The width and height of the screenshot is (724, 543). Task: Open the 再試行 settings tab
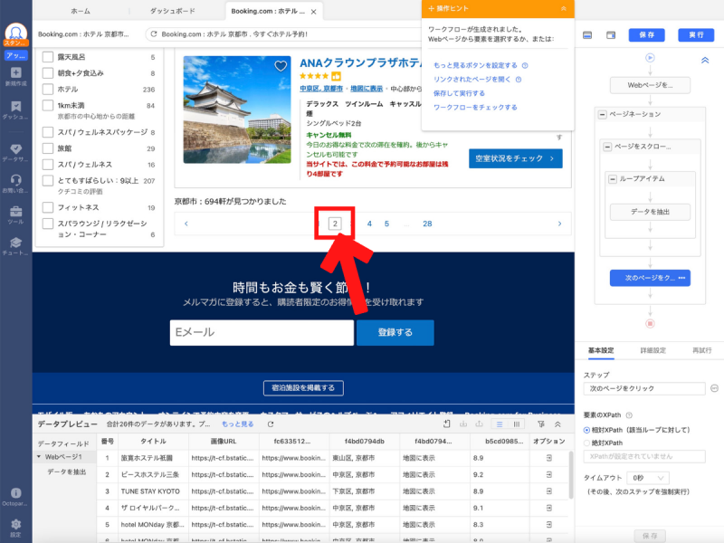[x=702, y=350]
